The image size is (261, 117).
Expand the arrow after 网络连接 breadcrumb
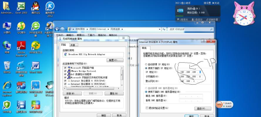pyautogui.click(x=122, y=29)
